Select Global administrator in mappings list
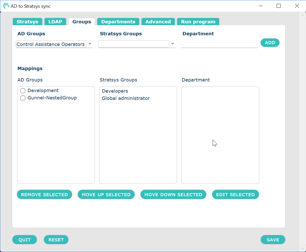This screenshot has height=252, width=306. click(x=126, y=98)
